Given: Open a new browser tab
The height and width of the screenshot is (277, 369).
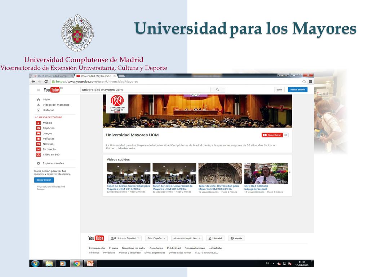Looking at the screenshot, I should tap(122, 76).
